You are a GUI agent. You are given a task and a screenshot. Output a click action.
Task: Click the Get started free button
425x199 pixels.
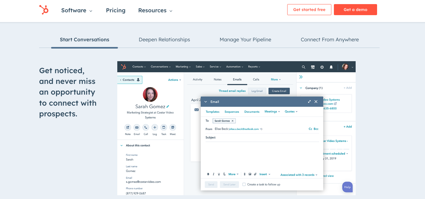309,10
